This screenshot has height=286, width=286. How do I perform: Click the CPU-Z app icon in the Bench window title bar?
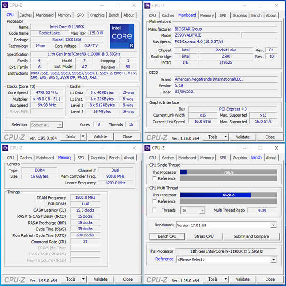147,148
